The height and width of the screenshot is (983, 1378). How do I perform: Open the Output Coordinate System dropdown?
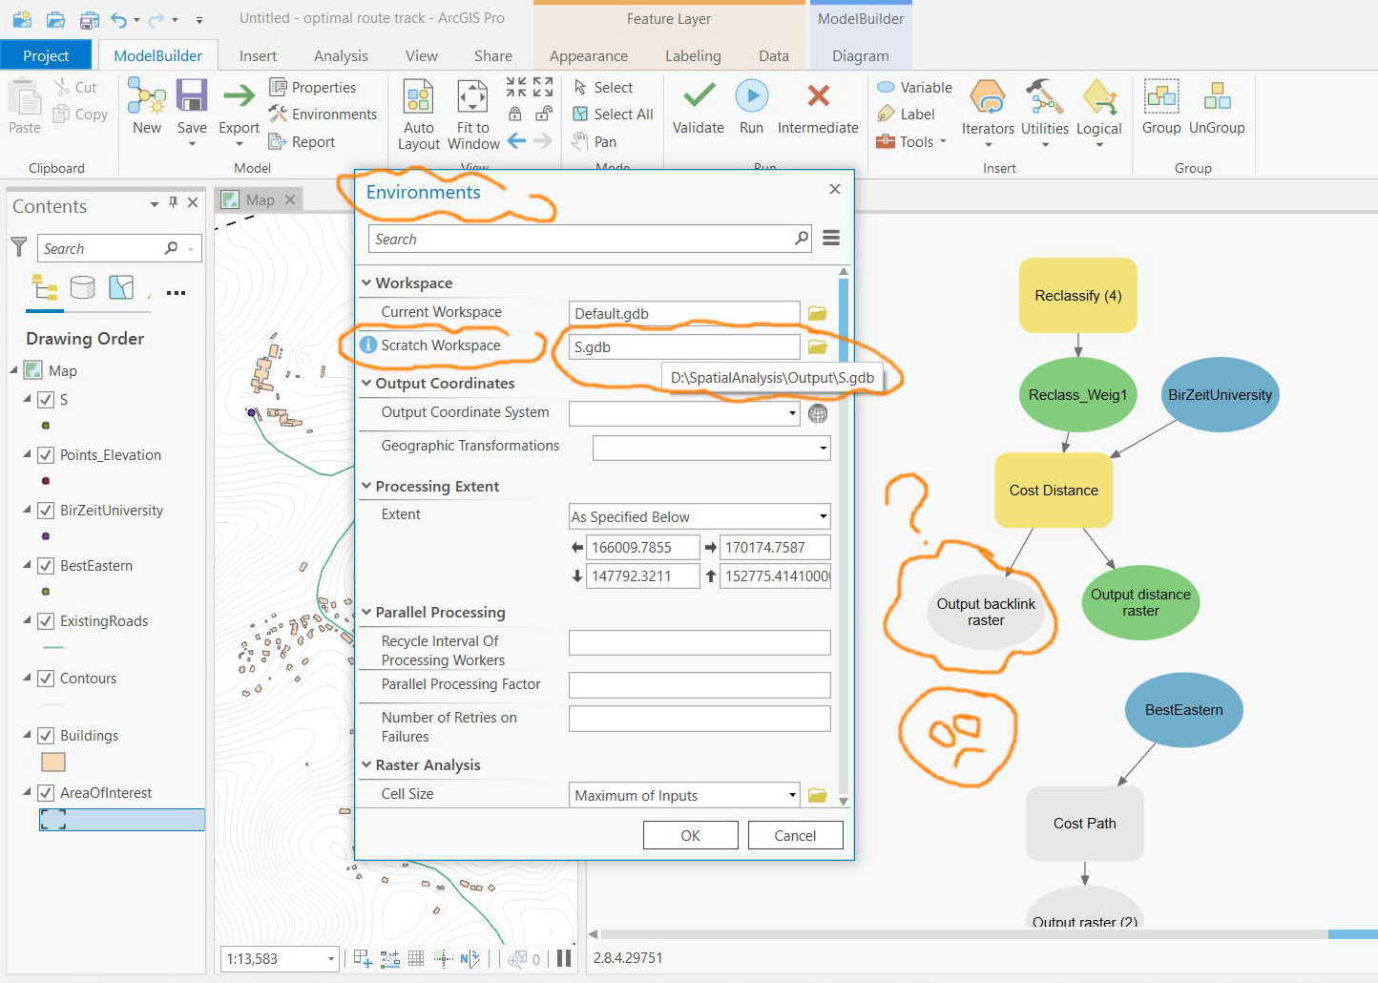792,413
